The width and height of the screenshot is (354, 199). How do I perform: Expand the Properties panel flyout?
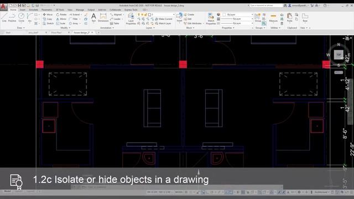tap(228, 28)
